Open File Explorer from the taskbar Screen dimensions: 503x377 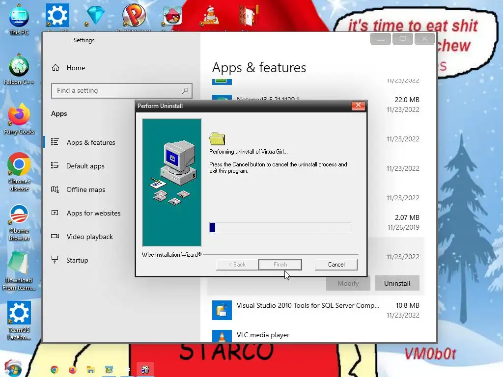[x=91, y=370]
